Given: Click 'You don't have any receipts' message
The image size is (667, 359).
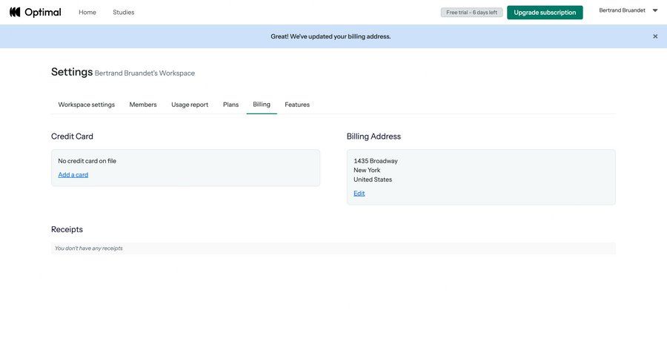Looking at the screenshot, I should point(88,248).
